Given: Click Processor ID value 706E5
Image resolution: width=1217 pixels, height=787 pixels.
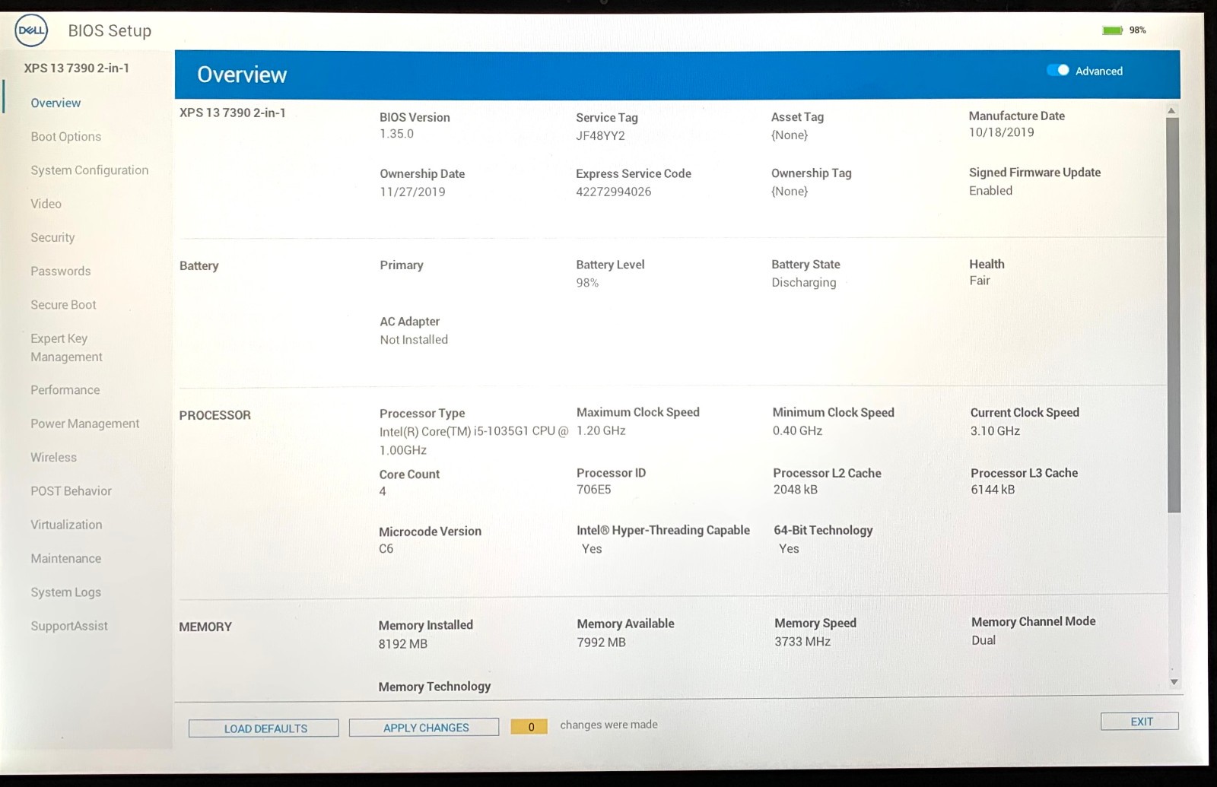Looking at the screenshot, I should click(x=593, y=490).
